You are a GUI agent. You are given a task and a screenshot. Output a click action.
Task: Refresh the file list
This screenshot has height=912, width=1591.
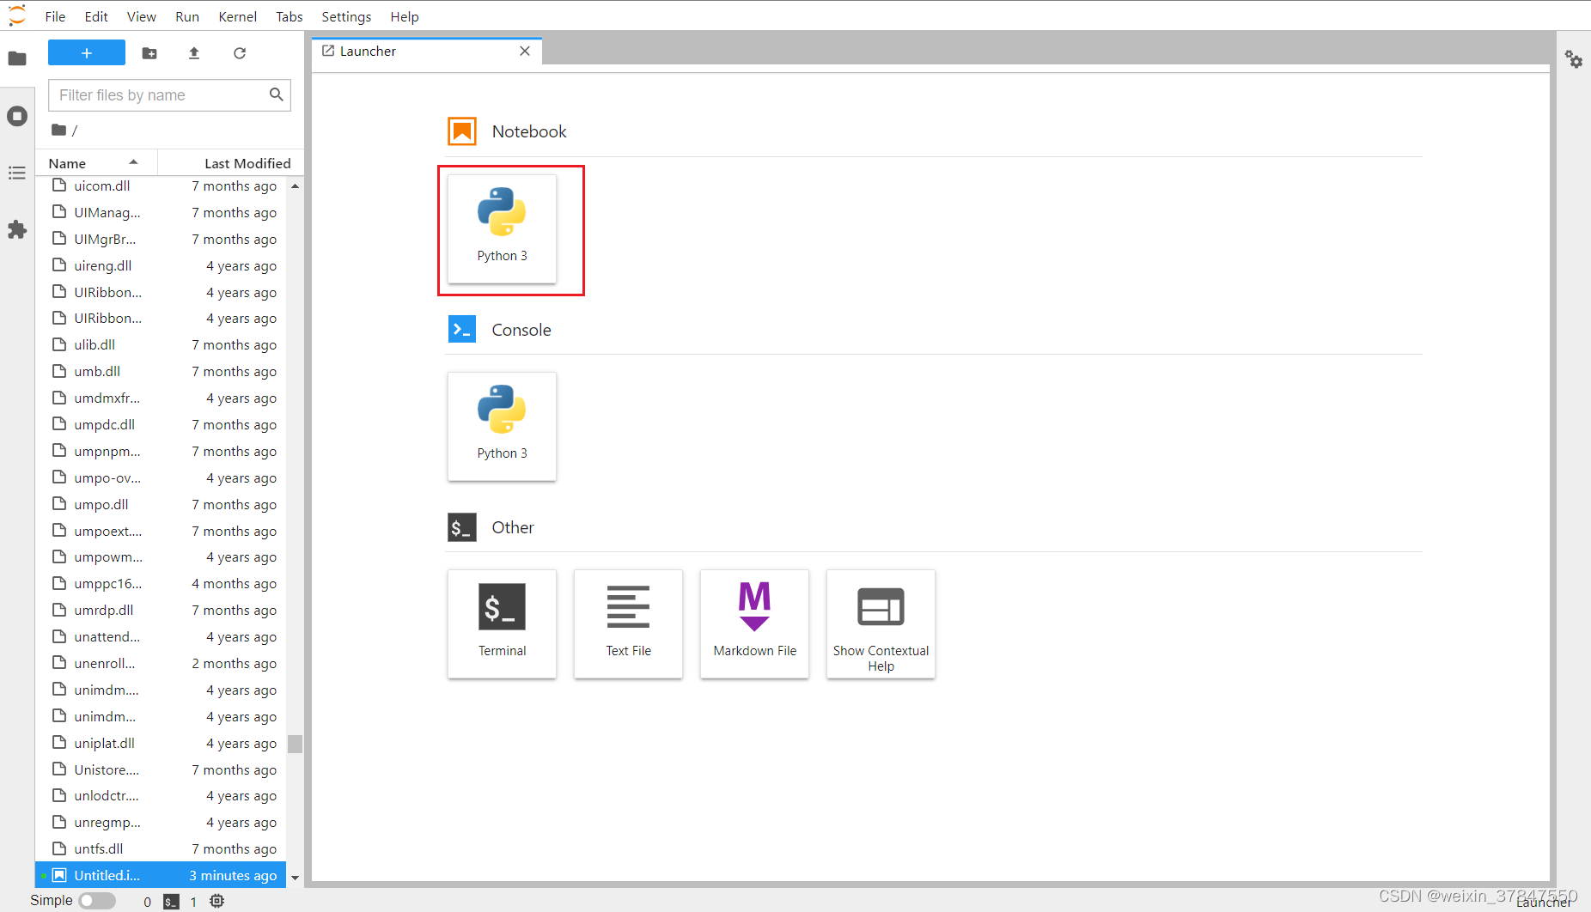coord(240,53)
